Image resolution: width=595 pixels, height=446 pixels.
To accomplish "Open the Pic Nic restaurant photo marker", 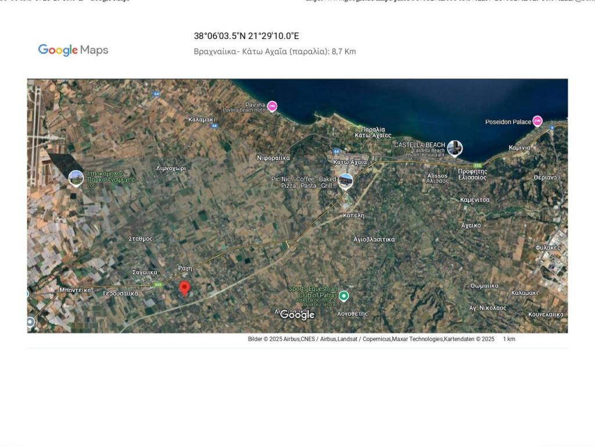I will click(346, 181).
